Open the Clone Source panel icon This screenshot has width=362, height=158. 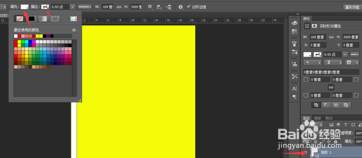point(295,63)
